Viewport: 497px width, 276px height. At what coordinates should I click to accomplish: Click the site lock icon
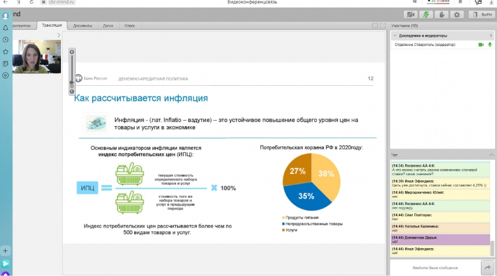[43, 2]
